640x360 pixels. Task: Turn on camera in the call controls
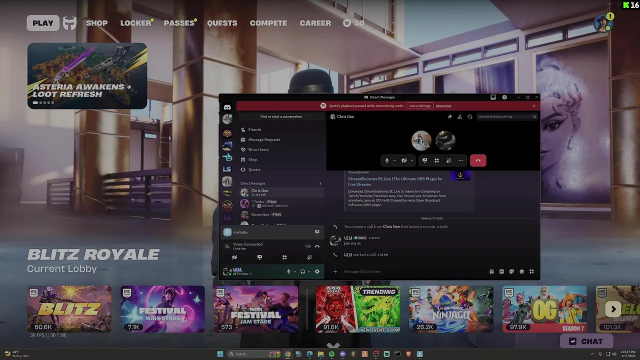click(x=404, y=160)
